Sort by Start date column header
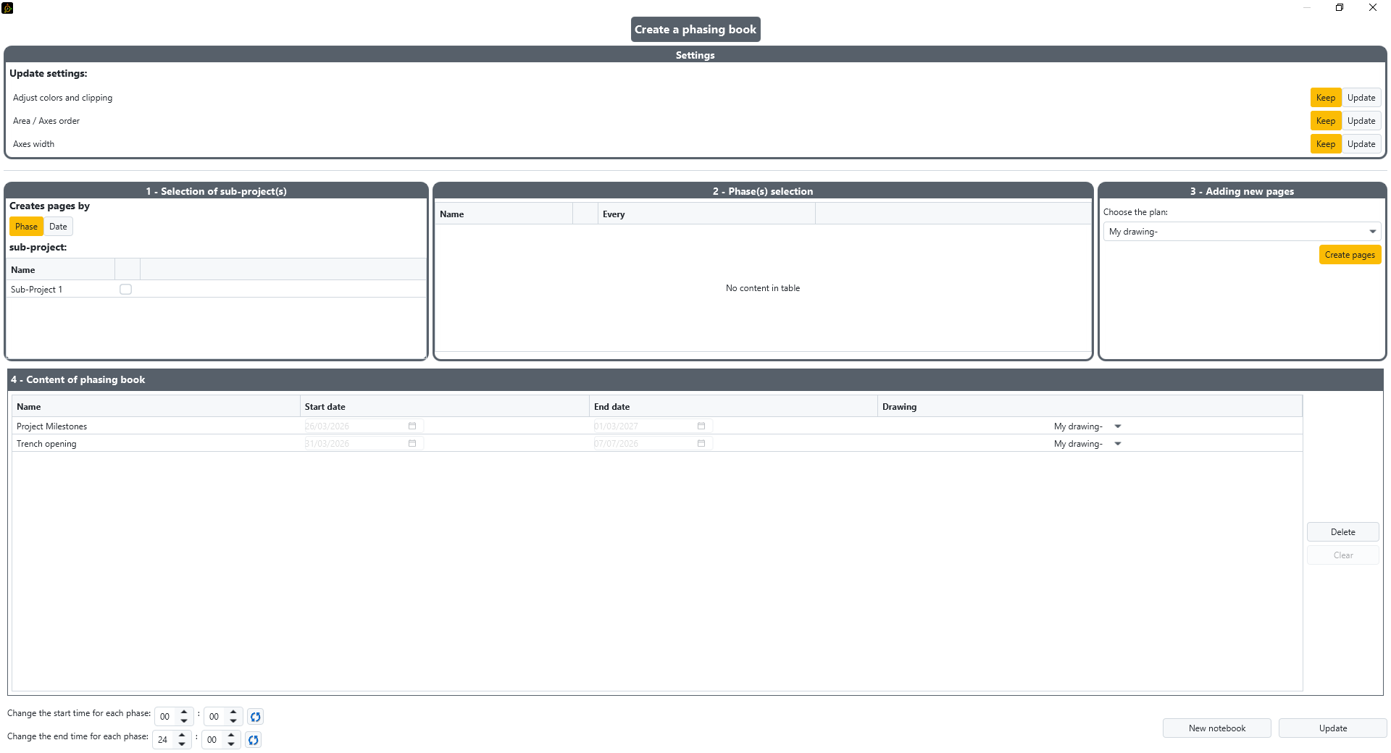 [443, 407]
